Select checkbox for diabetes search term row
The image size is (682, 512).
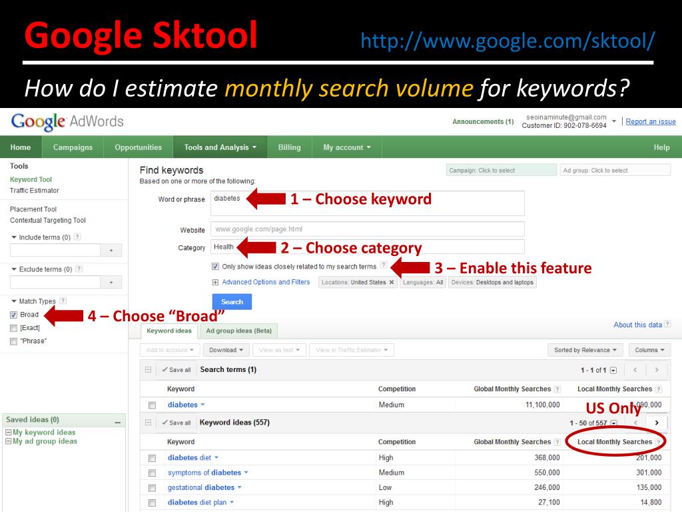tap(152, 405)
